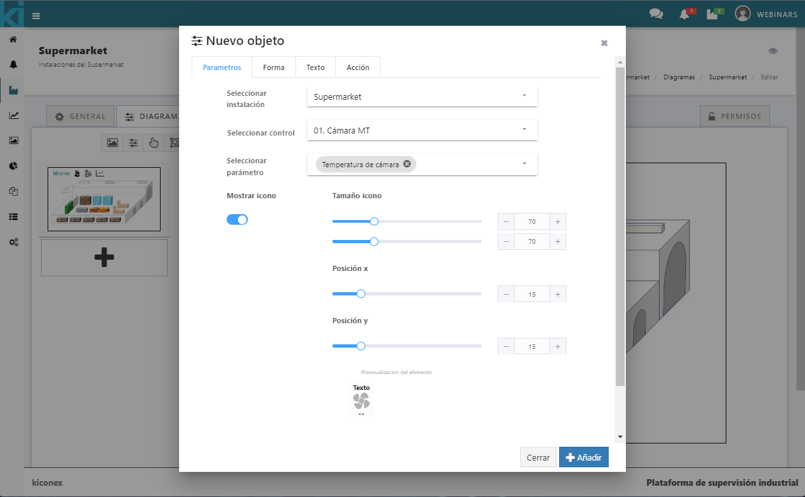Open the Seleccionar control dropdown
The image size is (805, 497).
click(x=422, y=130)
